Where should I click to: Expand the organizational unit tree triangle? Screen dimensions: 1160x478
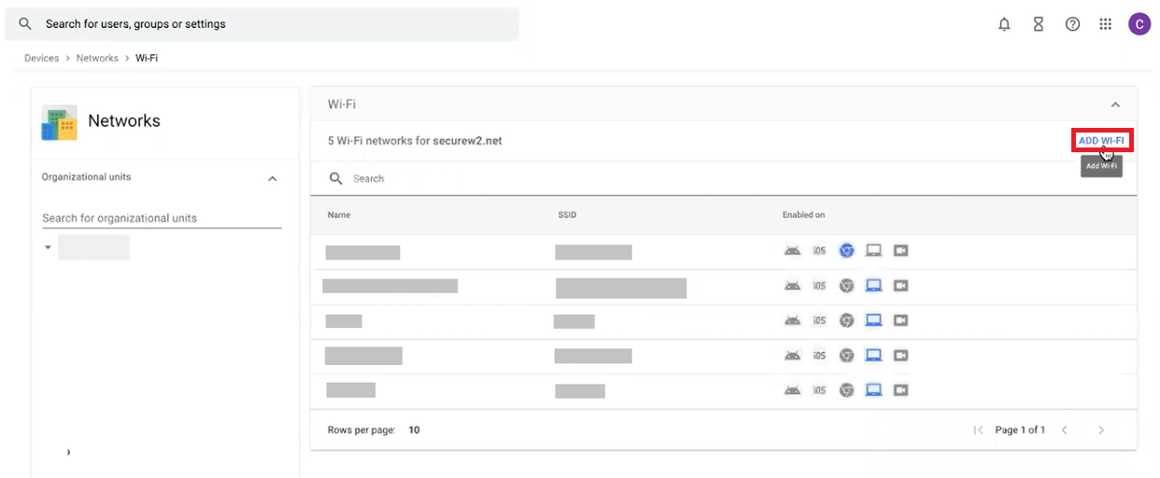coord(48,247)
